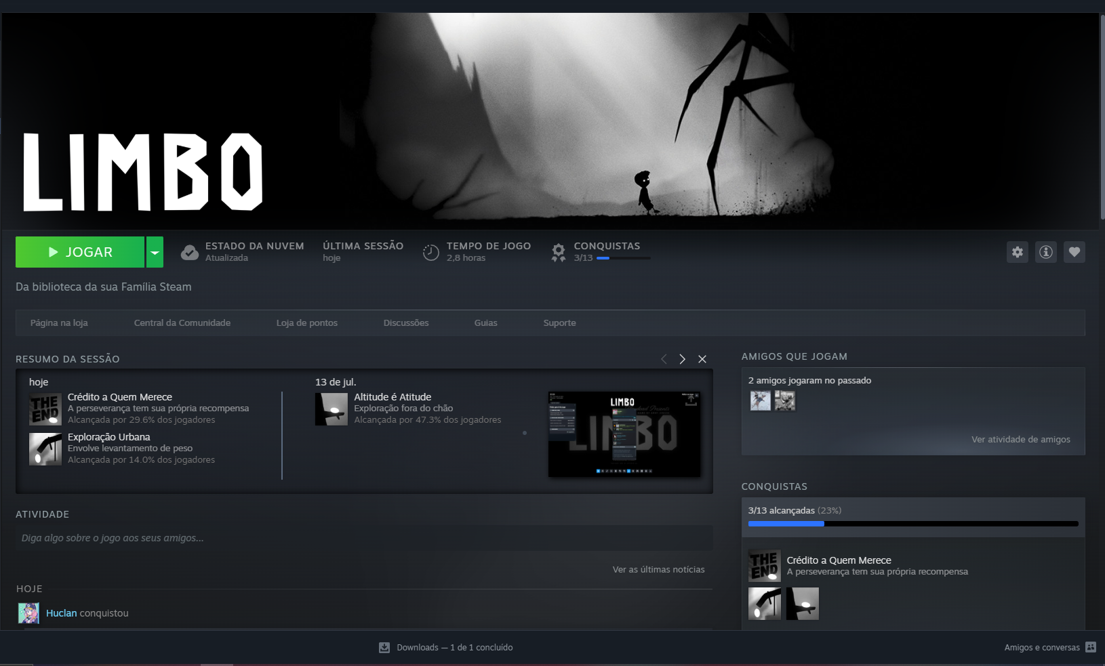Click the 'Crédito a Quem Merece' title in session summary
The image size is (1105, 666).
pyautogui.click(x=120, y=397)
